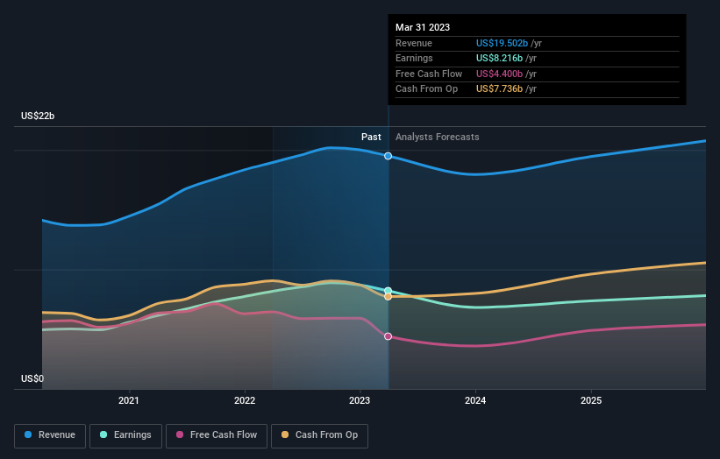Select the Revenue data point marker
The width and height of the screenshot is (720, 459).
point(388,156)
